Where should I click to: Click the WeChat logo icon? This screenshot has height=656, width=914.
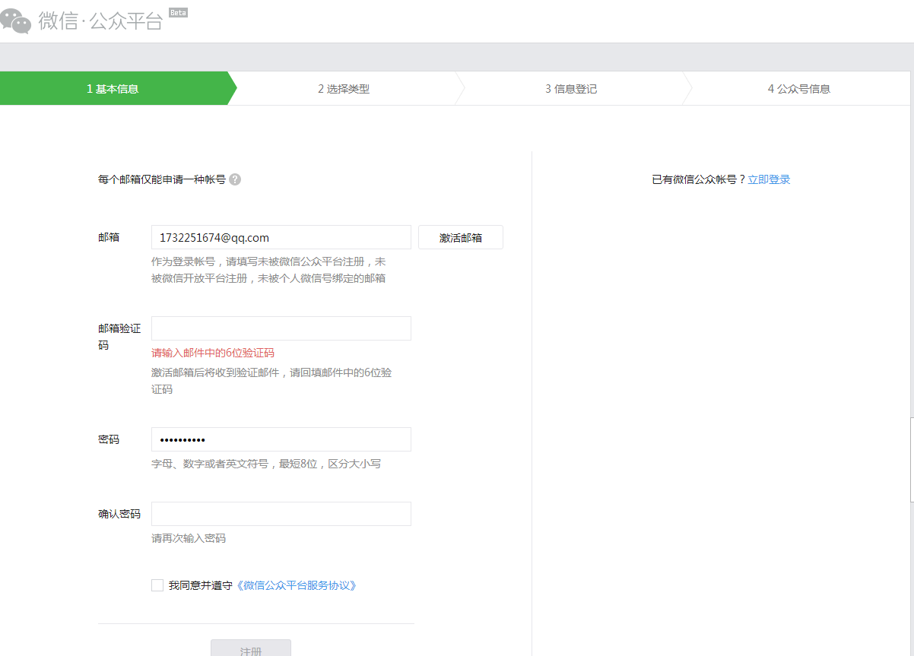pyautogui.click(x=16, y=21)
